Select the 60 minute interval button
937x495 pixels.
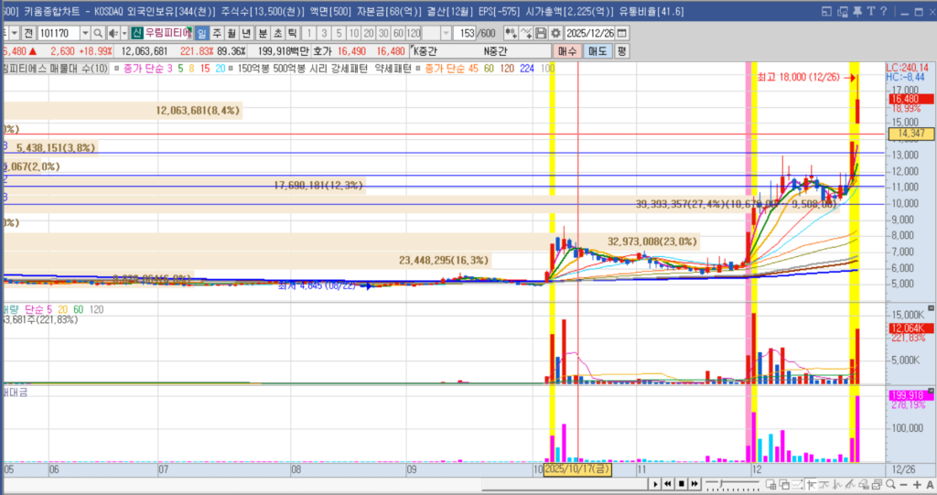[x=397, y=33]
